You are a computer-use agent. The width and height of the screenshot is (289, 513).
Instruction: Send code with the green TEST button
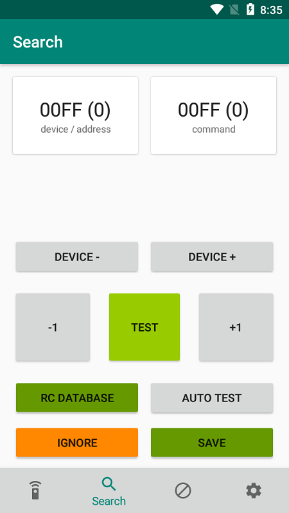coord(144,327)
